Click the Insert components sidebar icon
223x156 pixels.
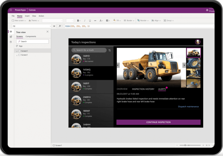[x=11, y=37]
